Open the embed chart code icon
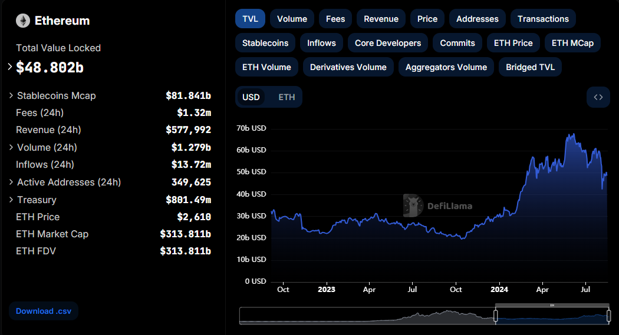Viewport: 619px width, 335px height. 598,97
